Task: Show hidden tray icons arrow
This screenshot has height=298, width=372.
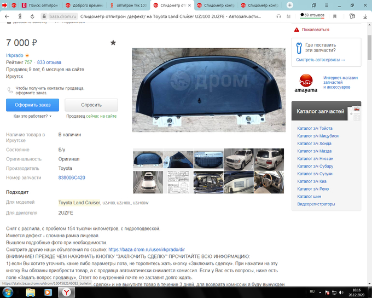Action: [x=320, y=293]
